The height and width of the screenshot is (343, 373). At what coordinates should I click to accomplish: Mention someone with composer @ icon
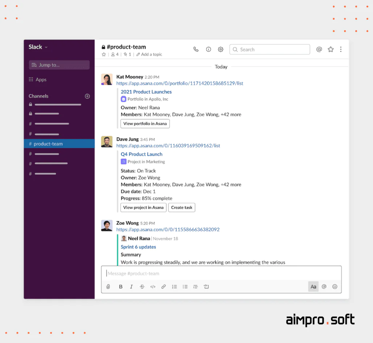pos(324,287)
